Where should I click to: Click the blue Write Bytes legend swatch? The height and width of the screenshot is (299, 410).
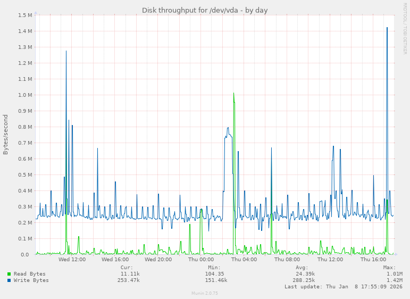point(9,280)
